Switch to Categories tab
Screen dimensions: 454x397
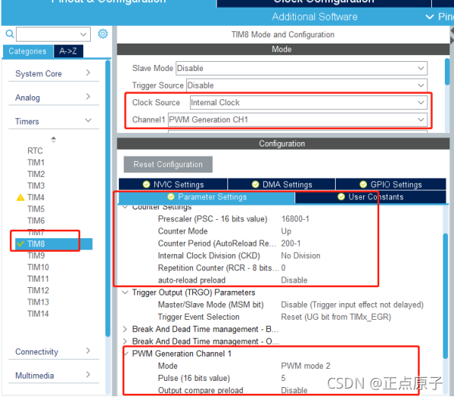pos(27,51)
